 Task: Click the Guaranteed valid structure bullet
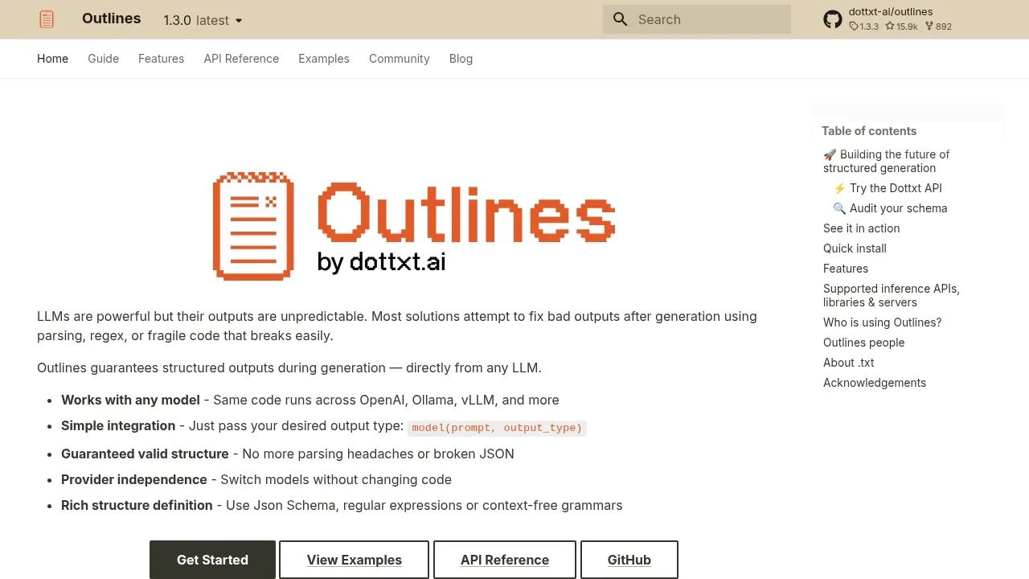coord(288,454)
